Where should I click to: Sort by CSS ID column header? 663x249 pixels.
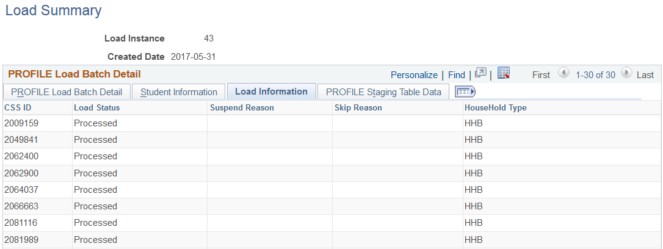18,108
